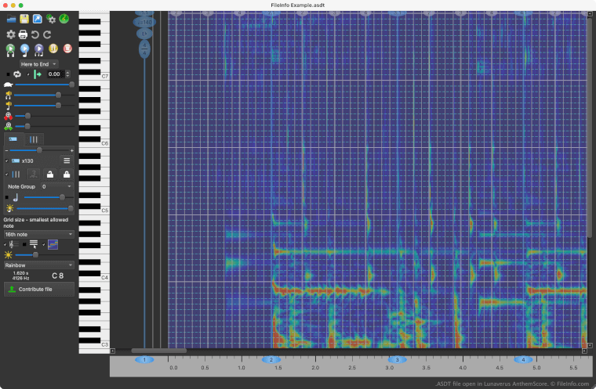Open the Rainbow color scheme dropdown

point(38,265)
